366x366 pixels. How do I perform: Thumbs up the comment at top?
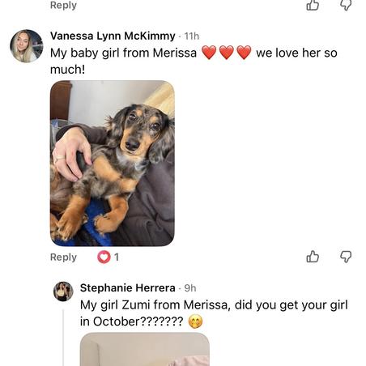pos(313,5)
